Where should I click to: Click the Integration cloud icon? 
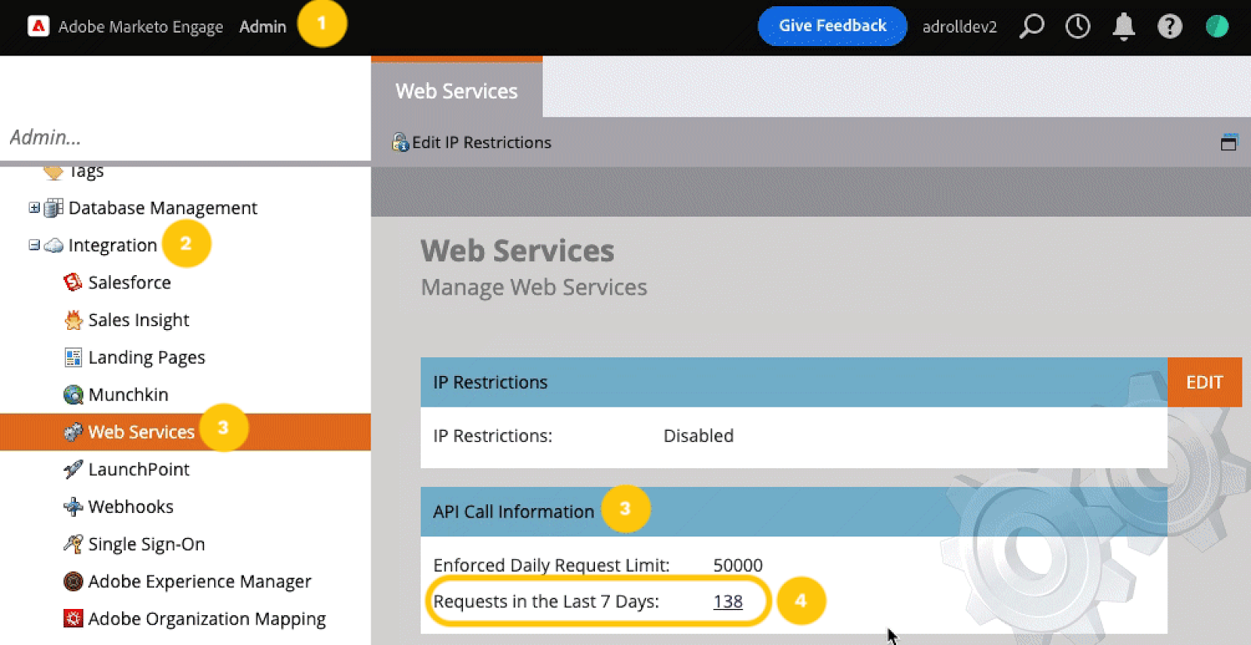pyautogui.click(x=54, y=245)
